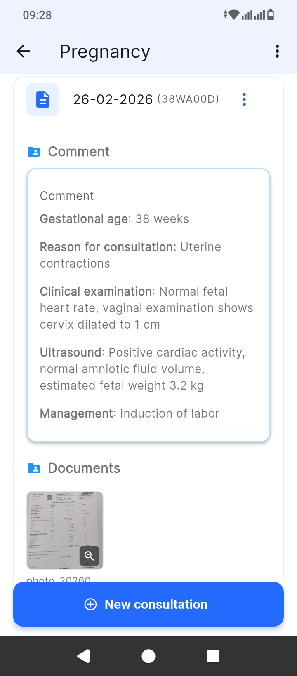Viewport: 297px width, 676px height.
Task: Tap the back arrow in header
Action: tap(24, 52)
